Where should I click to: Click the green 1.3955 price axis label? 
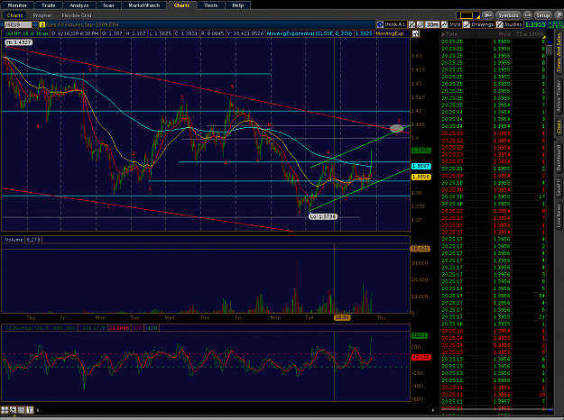coord(421,151)
